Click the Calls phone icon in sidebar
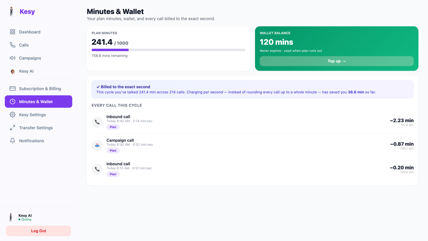The height and width of the screenshot is (241, 428). (13, 45)
